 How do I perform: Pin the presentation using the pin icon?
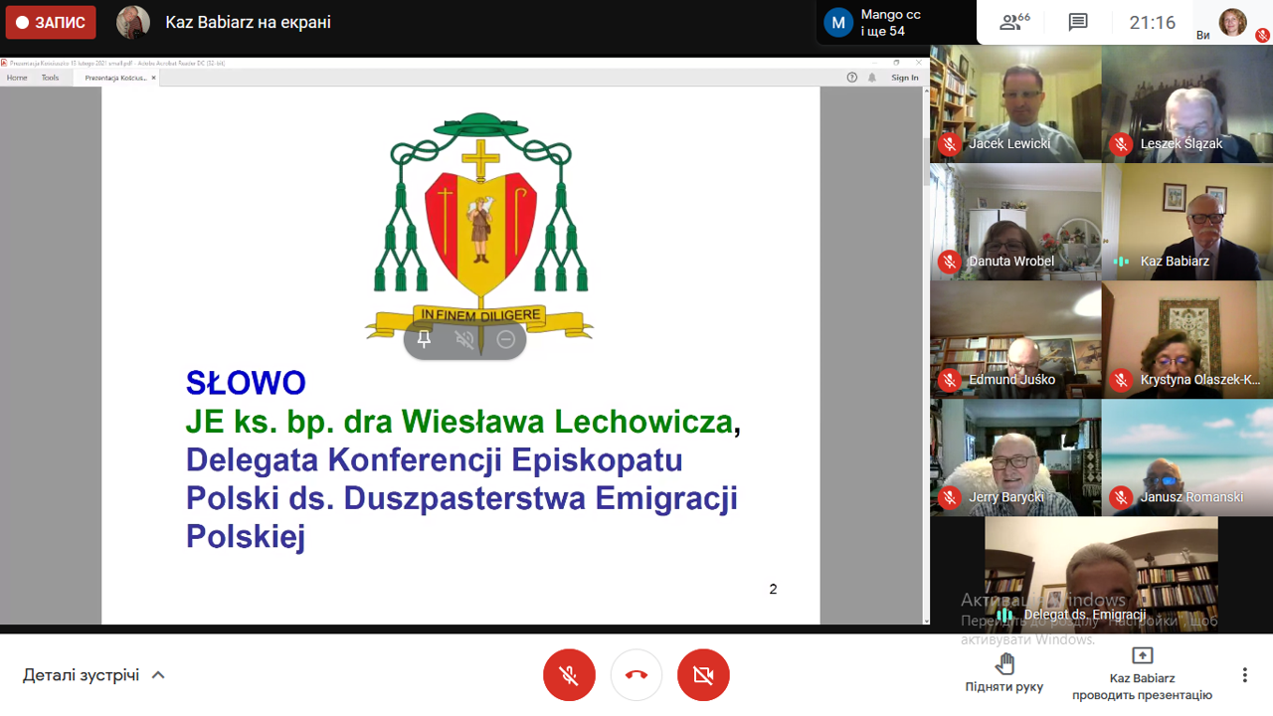pyautogui.click(x=425, y=339)
